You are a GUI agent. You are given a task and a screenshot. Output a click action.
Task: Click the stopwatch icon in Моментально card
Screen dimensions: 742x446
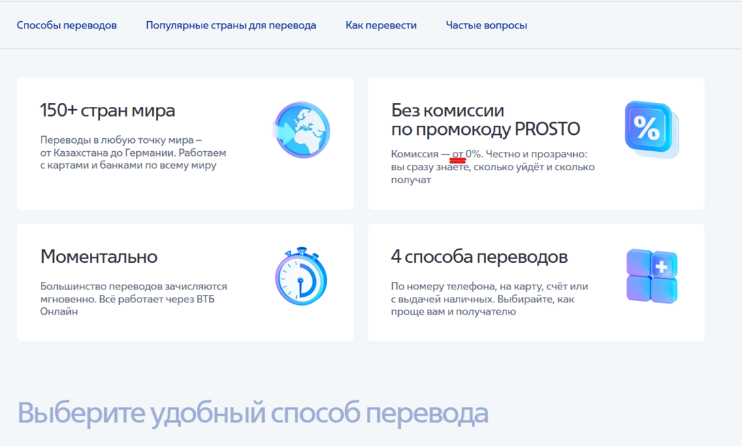click(301, 276)
